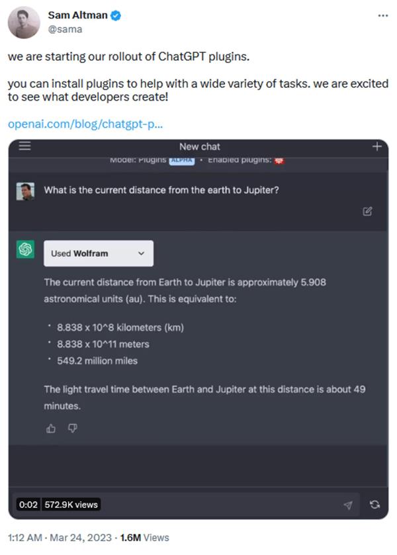This screenshot has width=397, height=555.
Task: Click the thumbs down feedback icon
Action: pos(73,429)
